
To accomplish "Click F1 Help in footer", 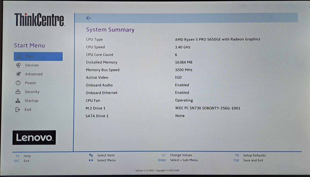I will point(23,156).
